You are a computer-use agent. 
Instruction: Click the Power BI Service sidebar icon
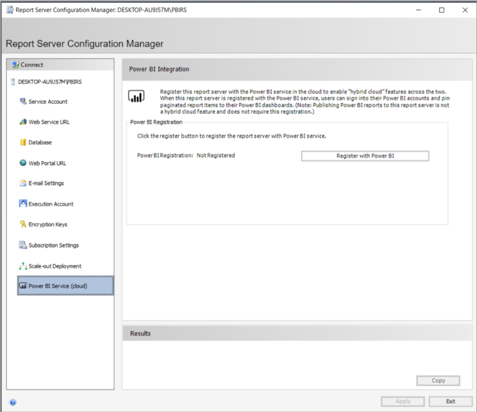23,286
